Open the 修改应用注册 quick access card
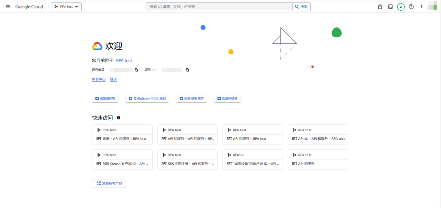 [x=187, y=159]
